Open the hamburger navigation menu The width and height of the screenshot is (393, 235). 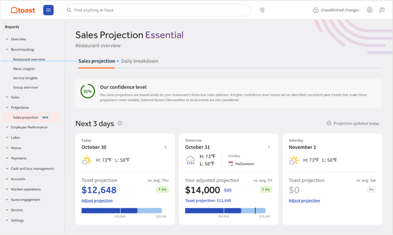coord(48,10)
